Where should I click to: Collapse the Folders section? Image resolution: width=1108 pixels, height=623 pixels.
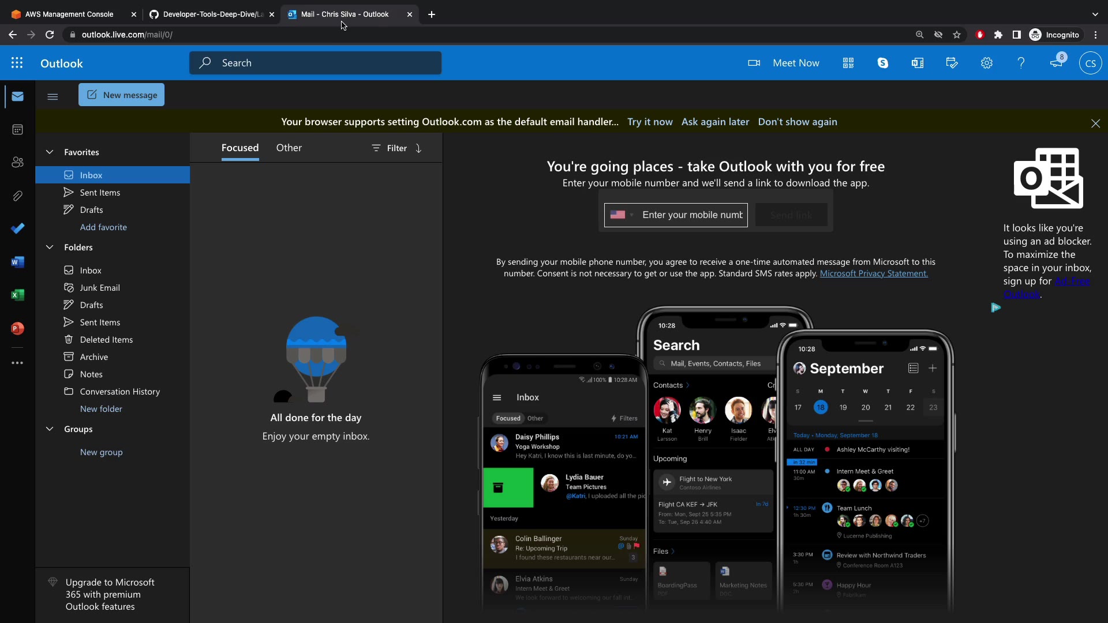(50, 247)
